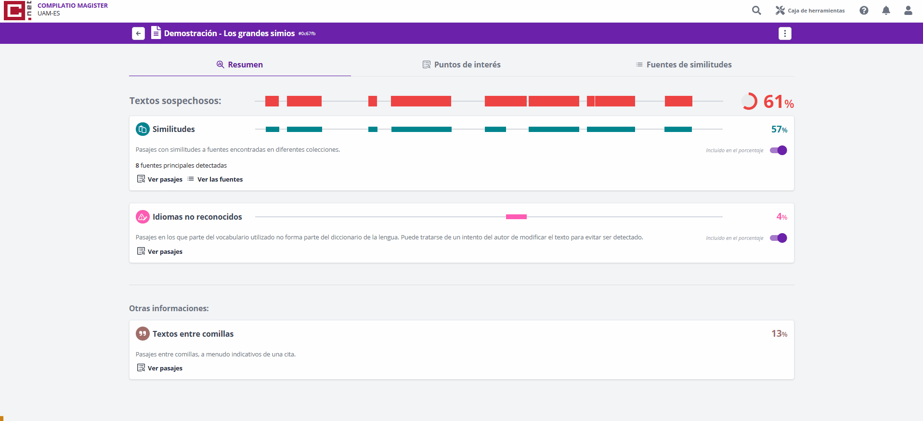
Task: Open the user account icon
Action: (x=908, y=11)
